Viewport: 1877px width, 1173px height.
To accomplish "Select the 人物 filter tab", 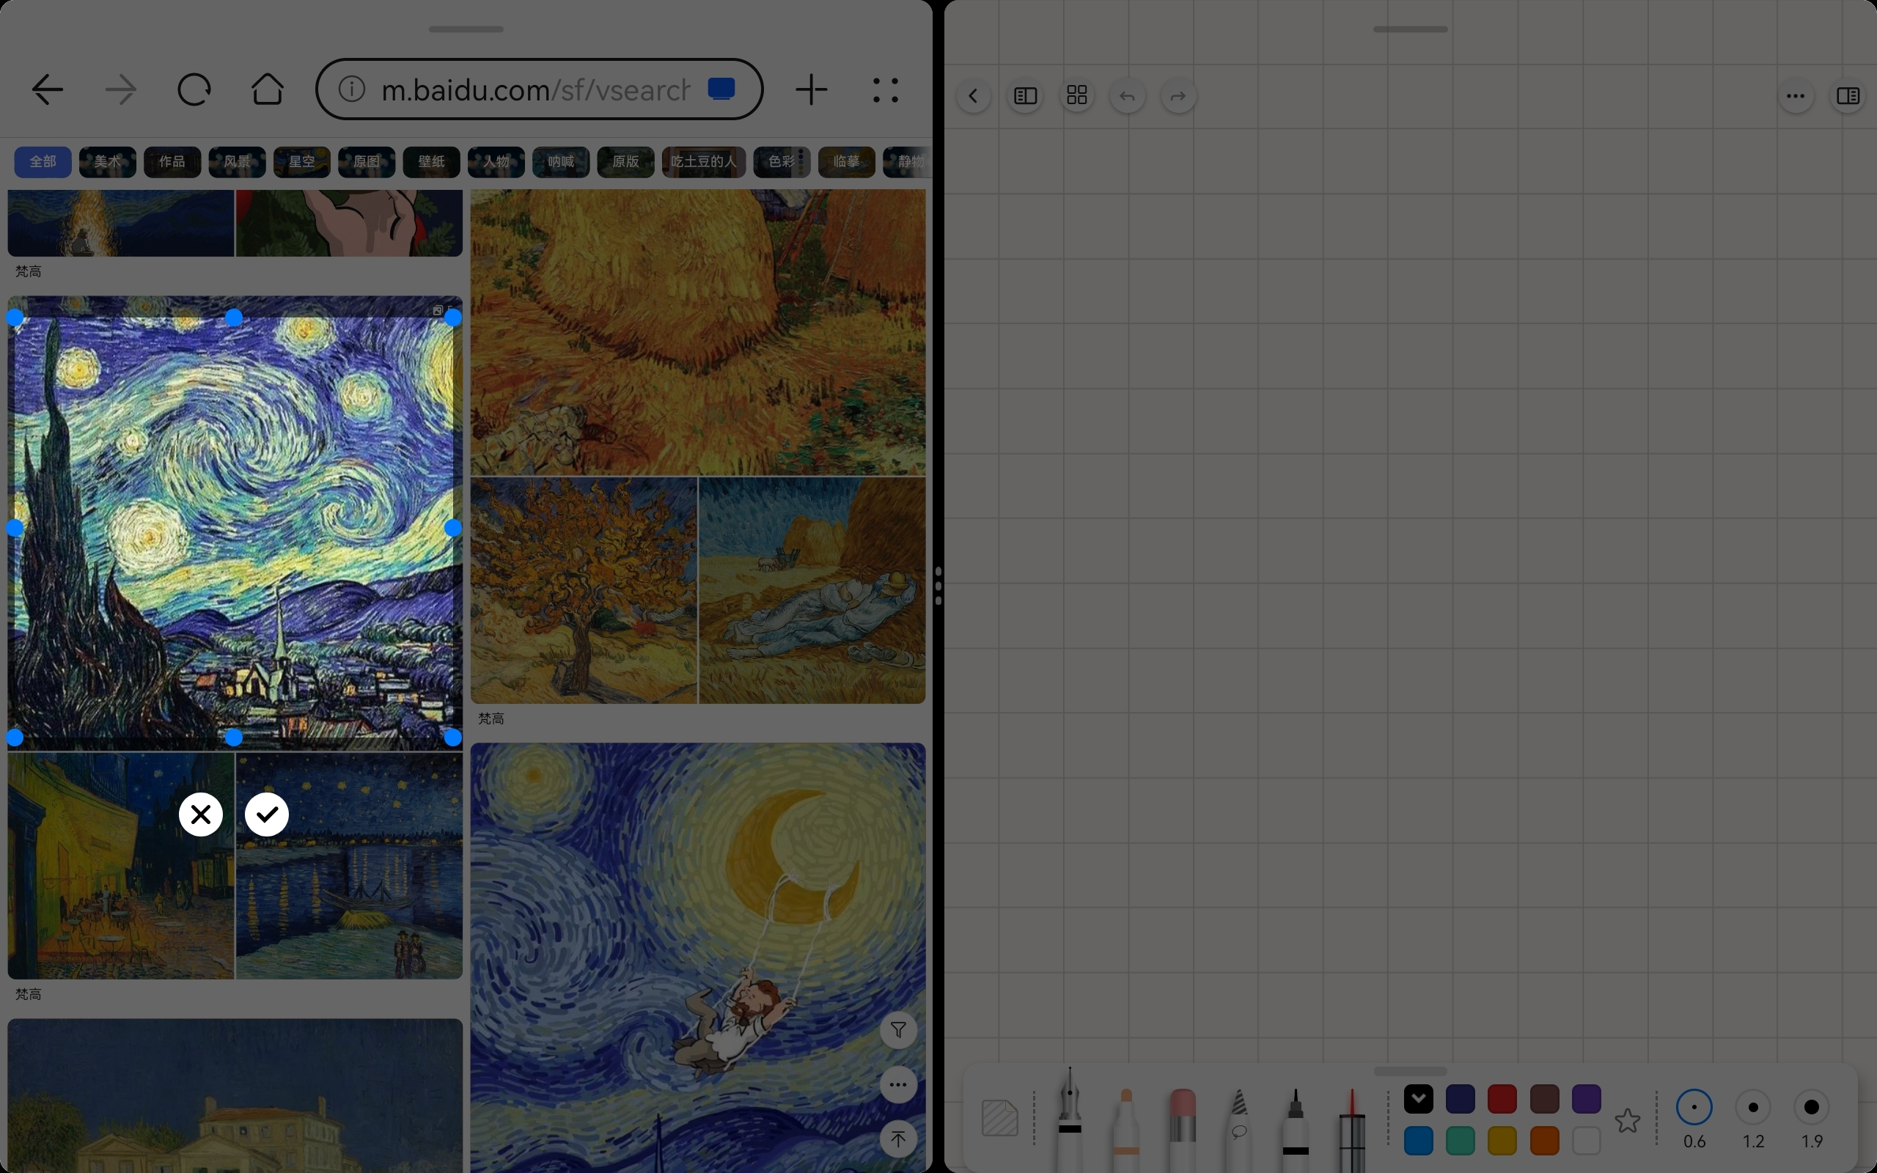I will (496, 161).
